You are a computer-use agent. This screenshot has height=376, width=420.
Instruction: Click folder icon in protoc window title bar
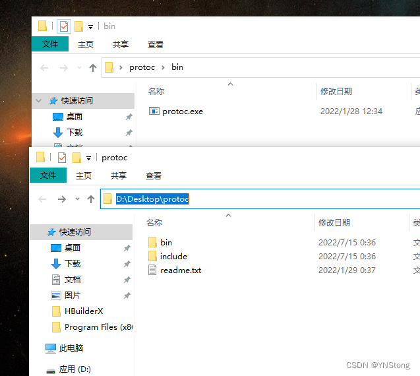point(40,157)
